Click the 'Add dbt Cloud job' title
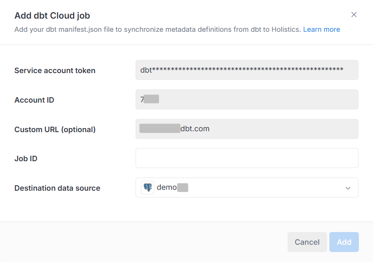This screenshot has height=262, width=373. click(52, 16)
